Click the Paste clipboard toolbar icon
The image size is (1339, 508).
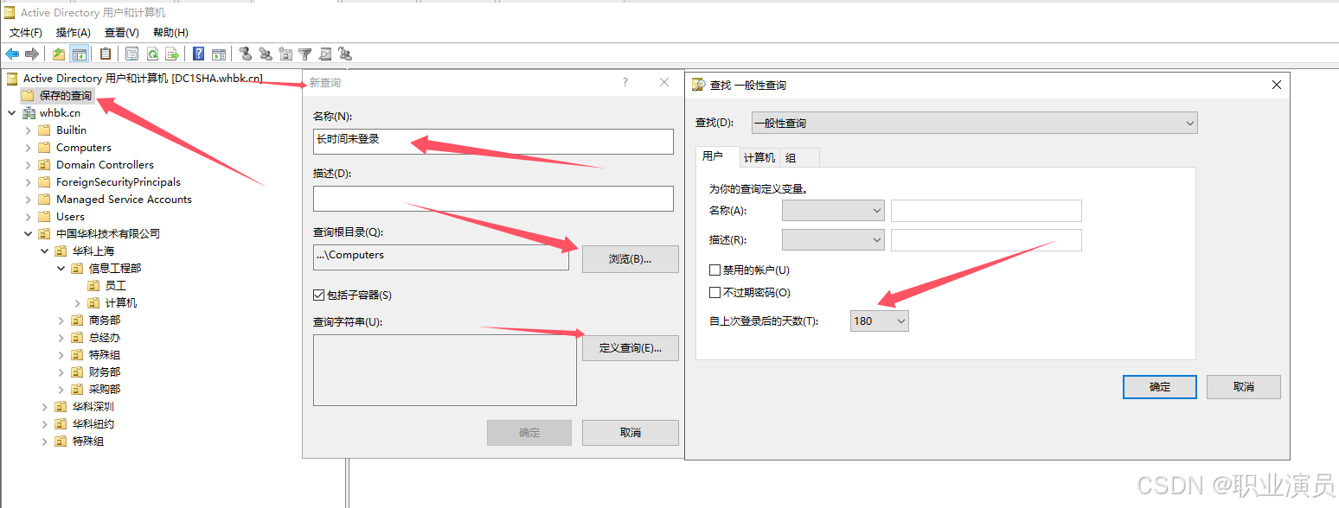pos(106,54)
